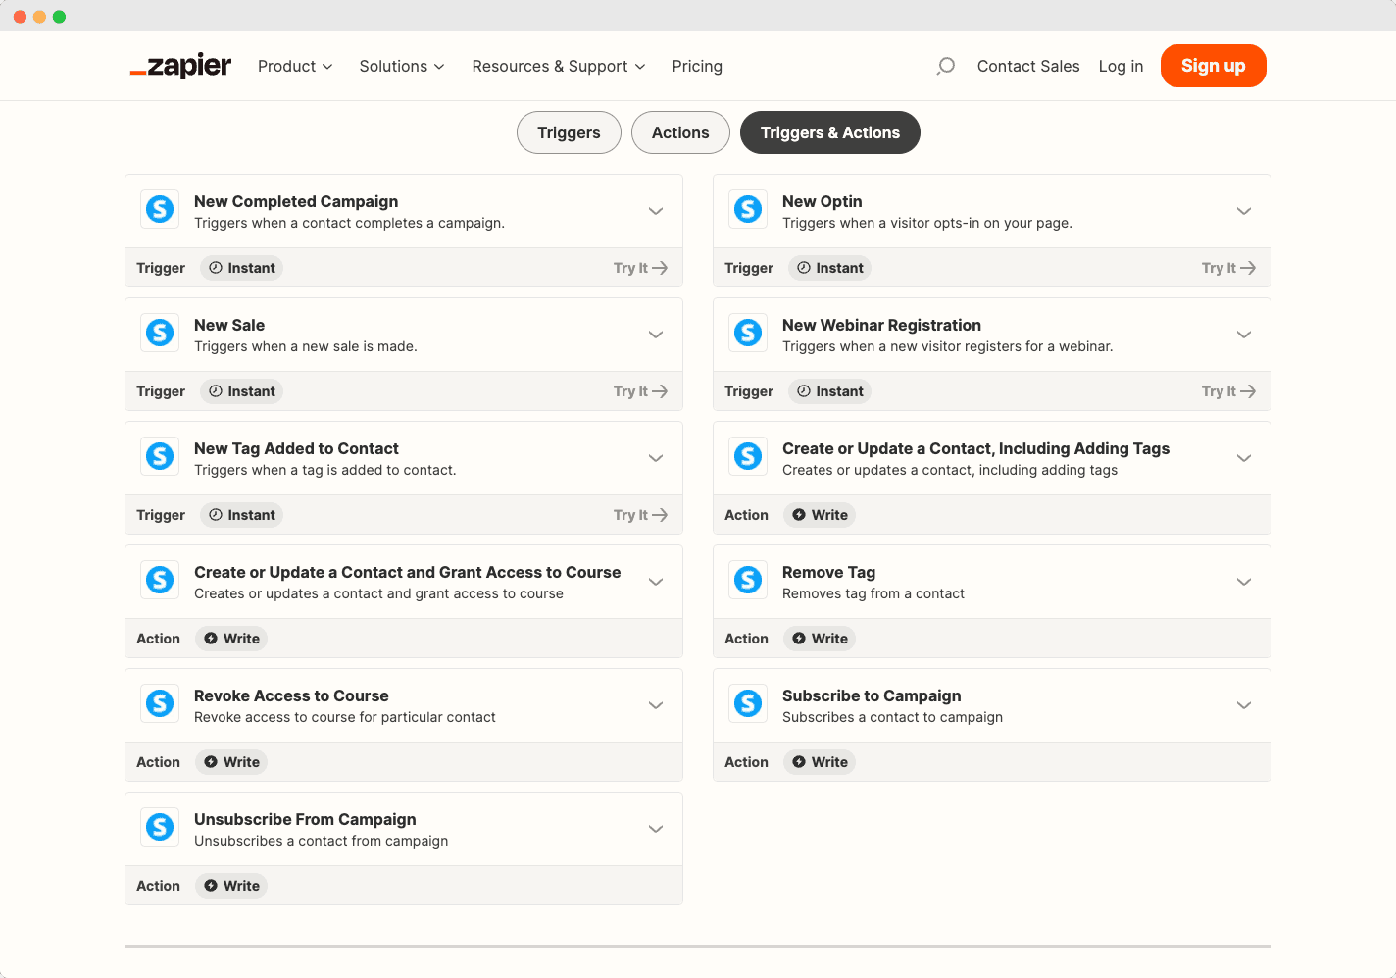Viewport: 1396px width, 978px height.
Task: Click the Write badge on Remove Tag action
Action: 819,638
